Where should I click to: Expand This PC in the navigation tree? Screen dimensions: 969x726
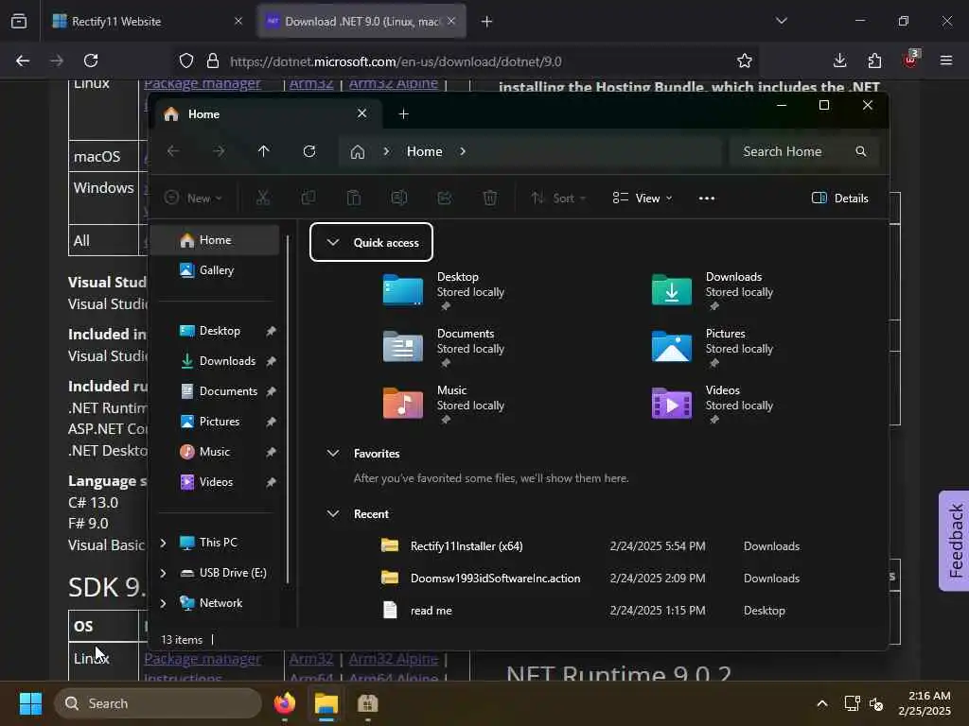pyautogui.click(x=163, y=543)
